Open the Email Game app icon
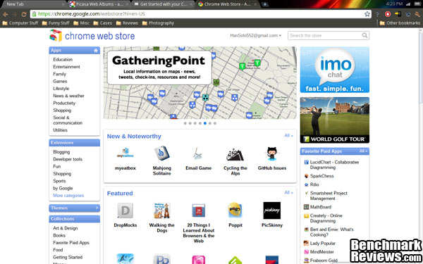 198,153
